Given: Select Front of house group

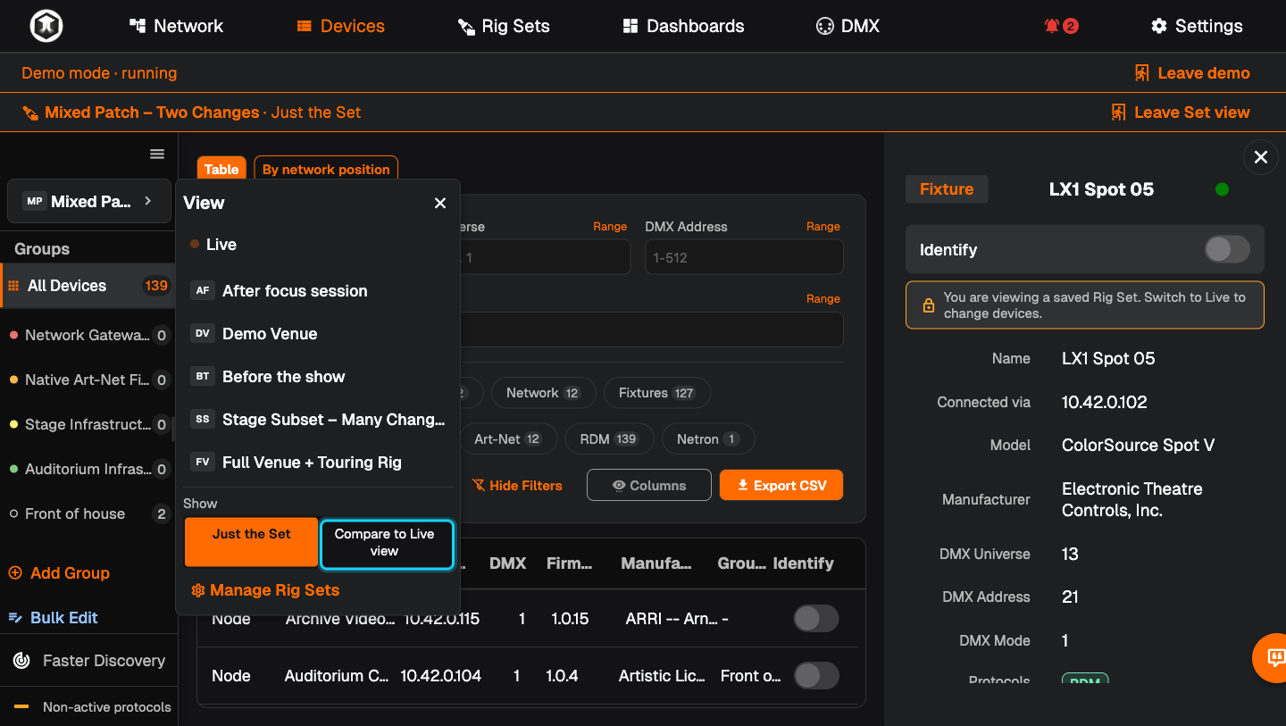Looking at the screenshot, I should point(88,513).
